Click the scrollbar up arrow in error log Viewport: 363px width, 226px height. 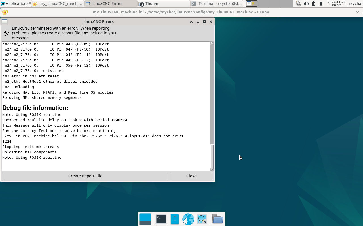212,43
